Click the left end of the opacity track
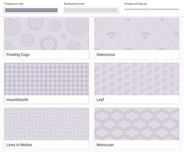The height and width of the screenshot is (152, 184). (125, 9)
